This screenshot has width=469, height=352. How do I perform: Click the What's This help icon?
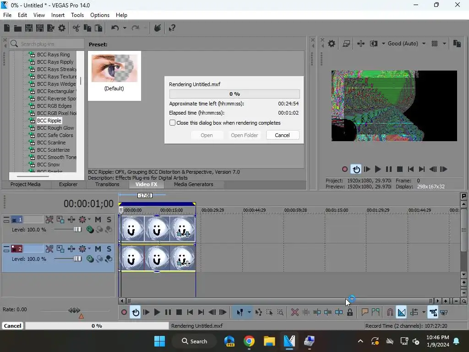[x=172, y=28]
